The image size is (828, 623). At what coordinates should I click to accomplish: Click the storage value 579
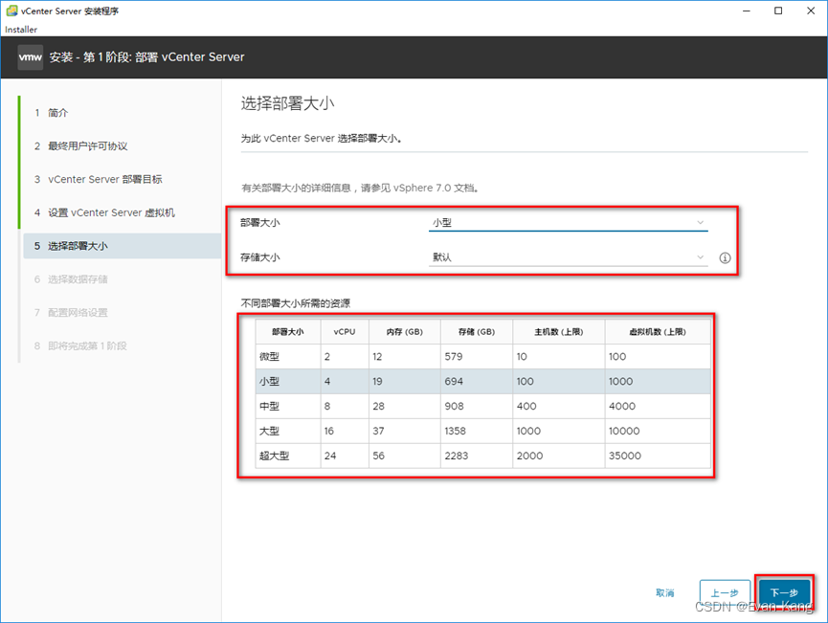(454, 356)
